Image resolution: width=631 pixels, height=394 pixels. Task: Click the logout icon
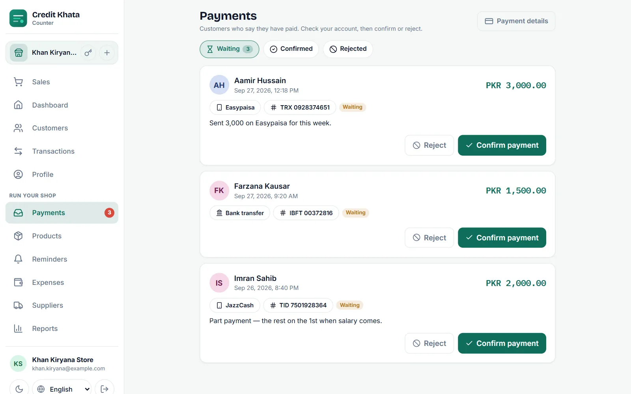105,389
